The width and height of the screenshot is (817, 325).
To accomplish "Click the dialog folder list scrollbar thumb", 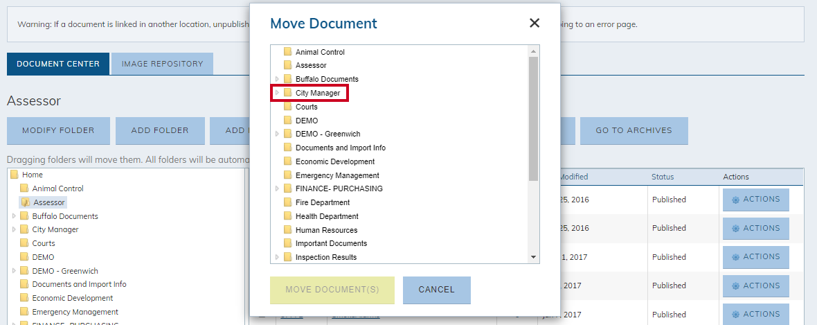I will 533,118.
